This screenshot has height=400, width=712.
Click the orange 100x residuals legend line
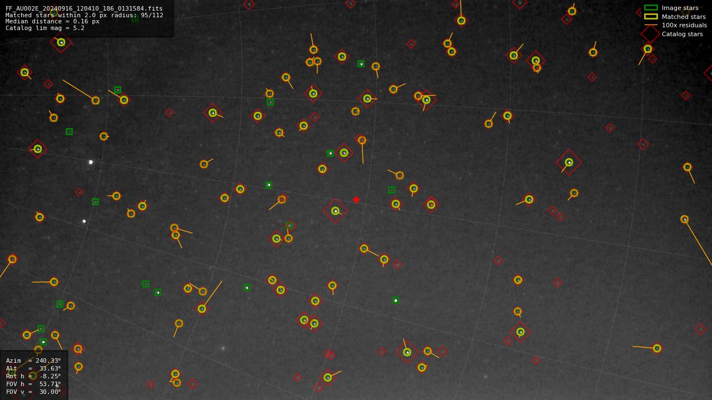click(x=651, y=25)
